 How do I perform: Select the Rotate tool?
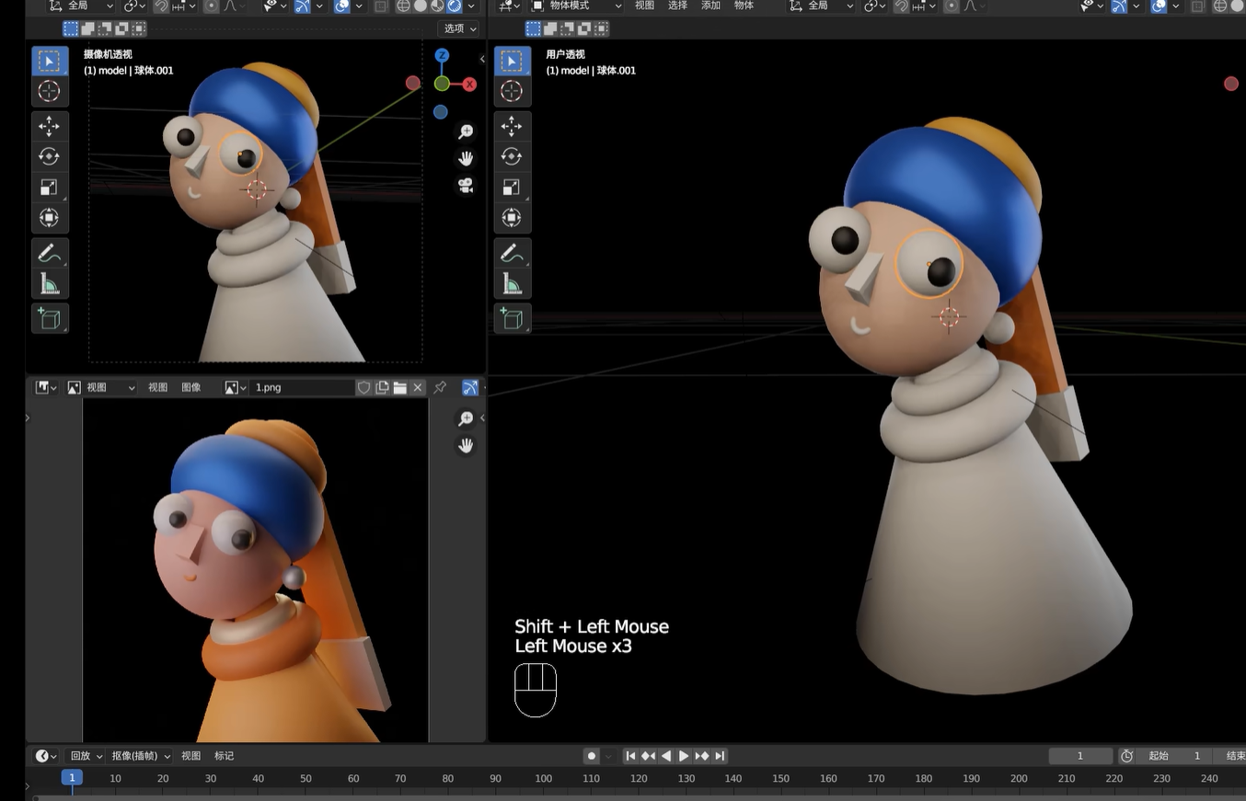[x=51, y=155]
